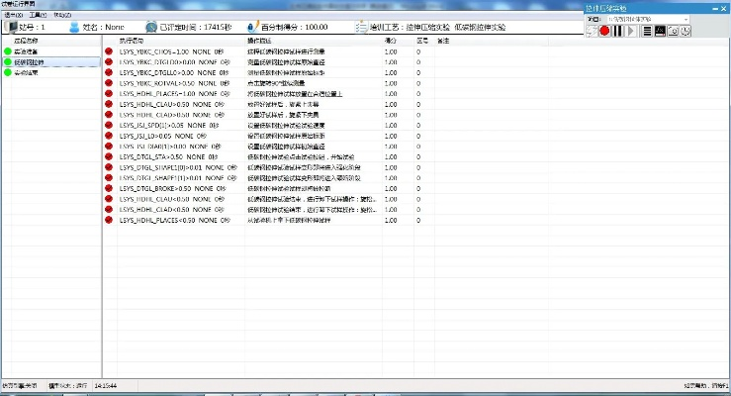731x396 pixels.
Task: Open the list lines icon in recorder toolbar
Action: [x=646, y=32]
